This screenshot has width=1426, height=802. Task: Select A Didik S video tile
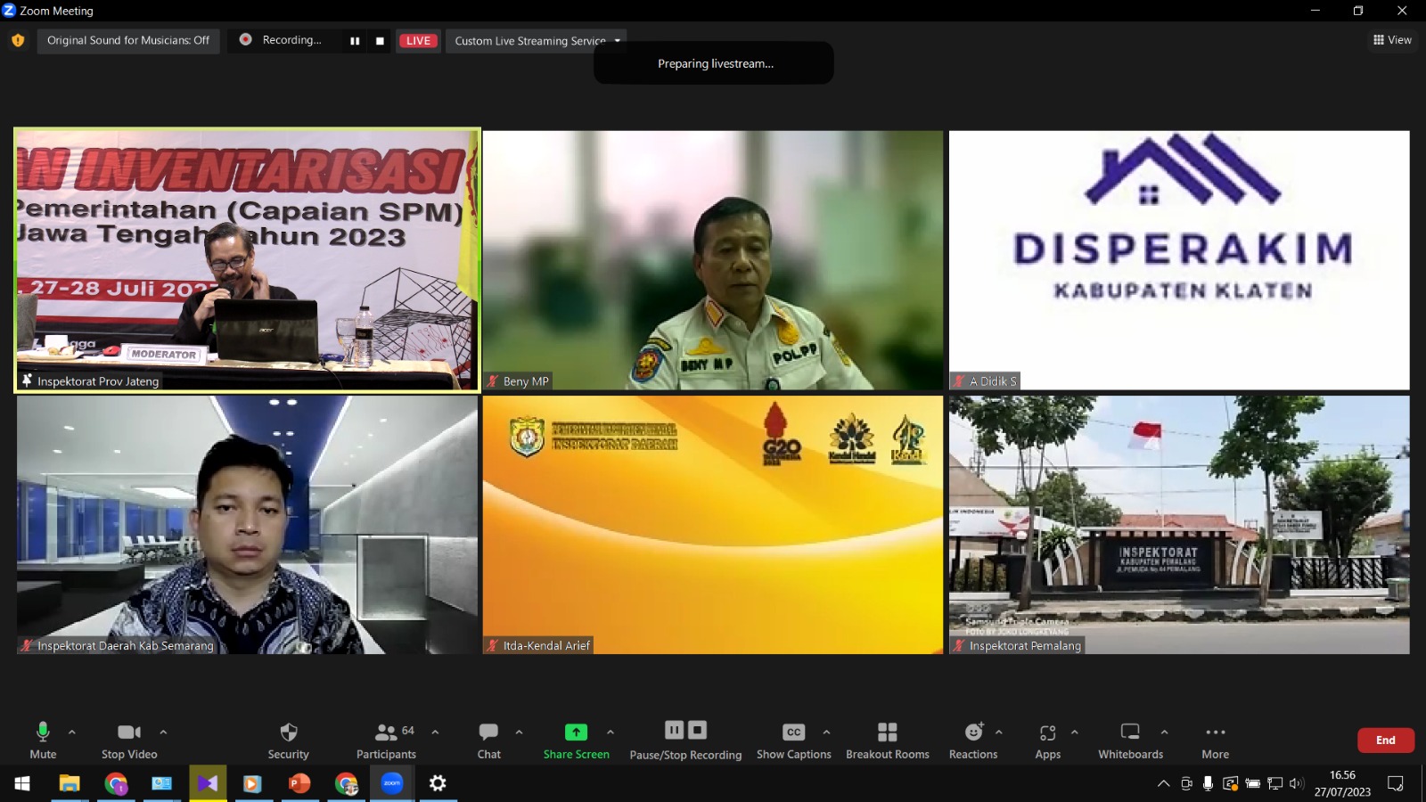[1179, 260]
